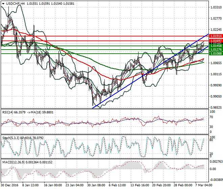Click the green 1.01088 price label
Viewport: 223px width, 189px height.
[x=216, y=53]
